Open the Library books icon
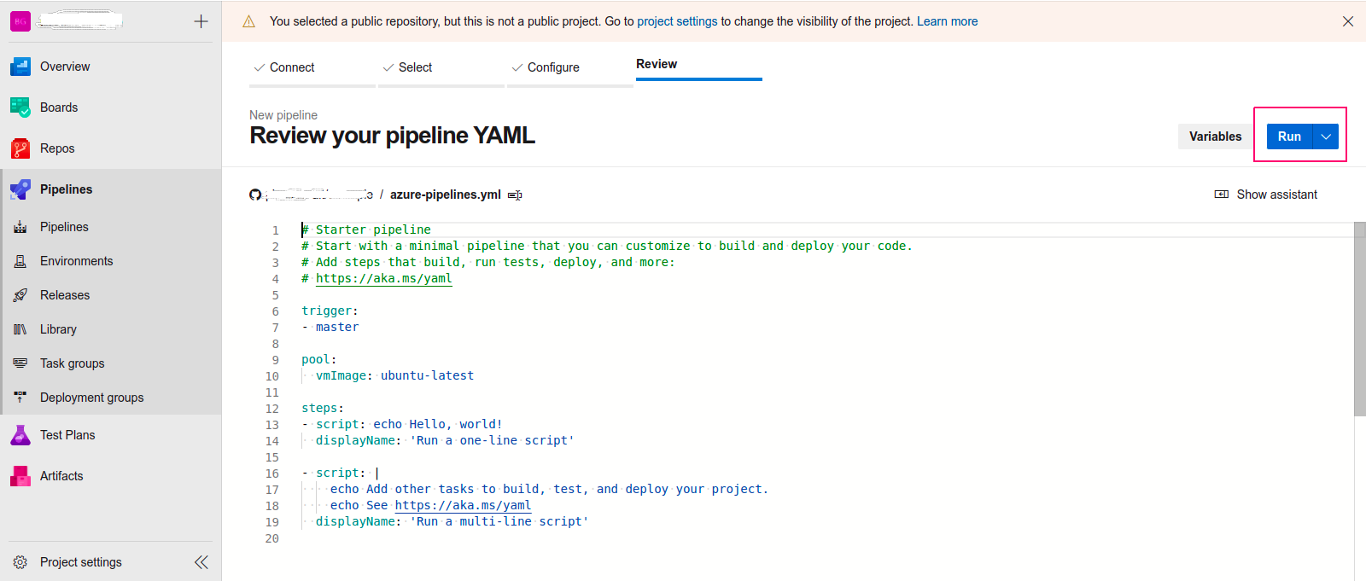 (x=20, y=329)
